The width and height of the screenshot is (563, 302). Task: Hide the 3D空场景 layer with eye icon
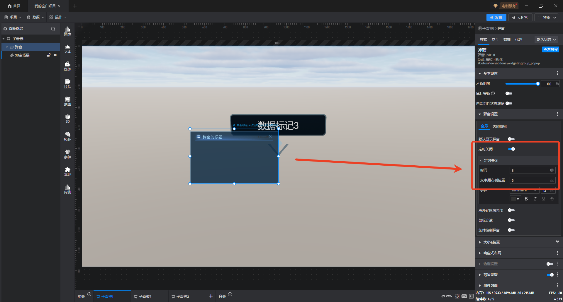55,55
